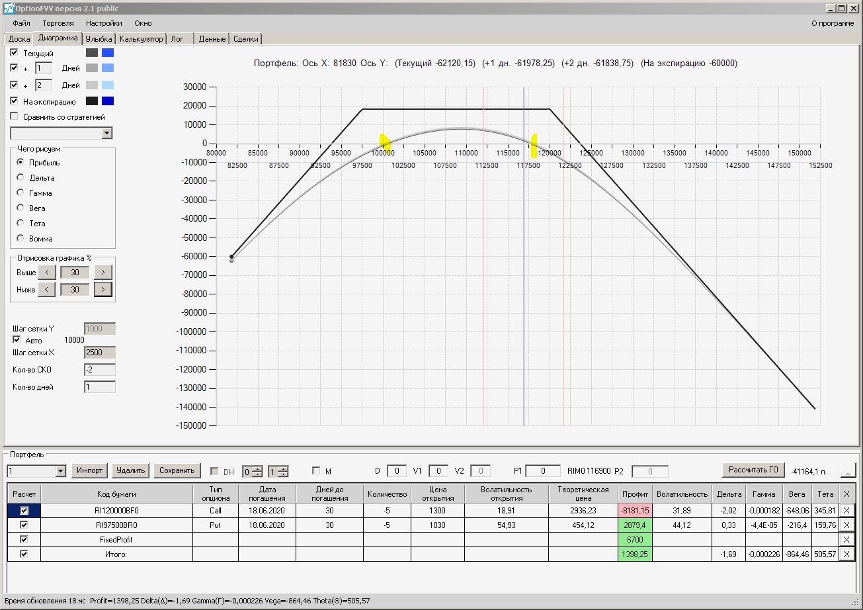Image resolution: width=863 pixels, height=610 pixels.
Task: Switch to the Калькулятор tab
Action: coord(142,39)
